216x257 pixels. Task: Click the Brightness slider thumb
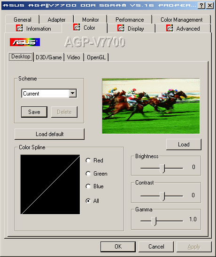click(162, 169)
